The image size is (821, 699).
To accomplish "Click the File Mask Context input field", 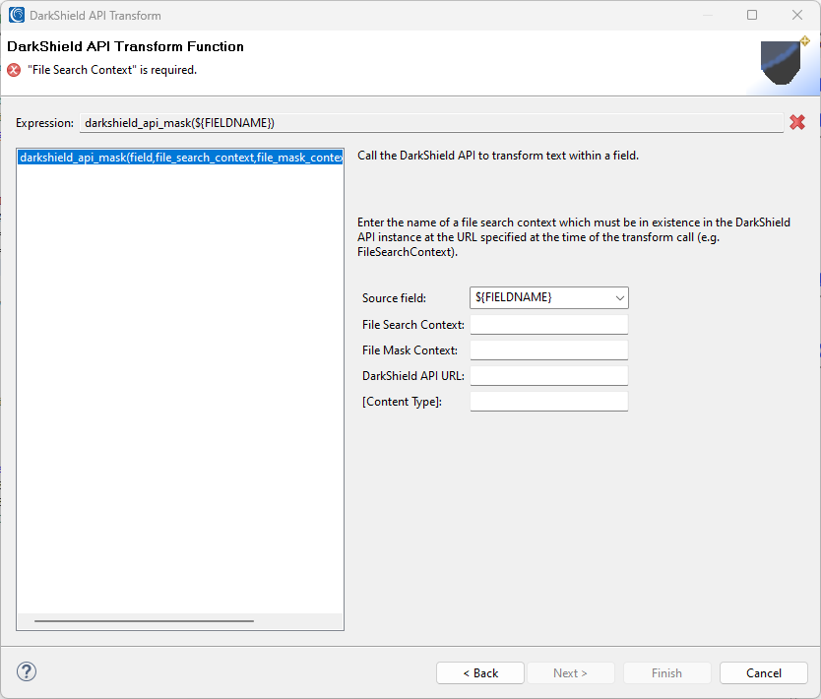I will [548, 349].
